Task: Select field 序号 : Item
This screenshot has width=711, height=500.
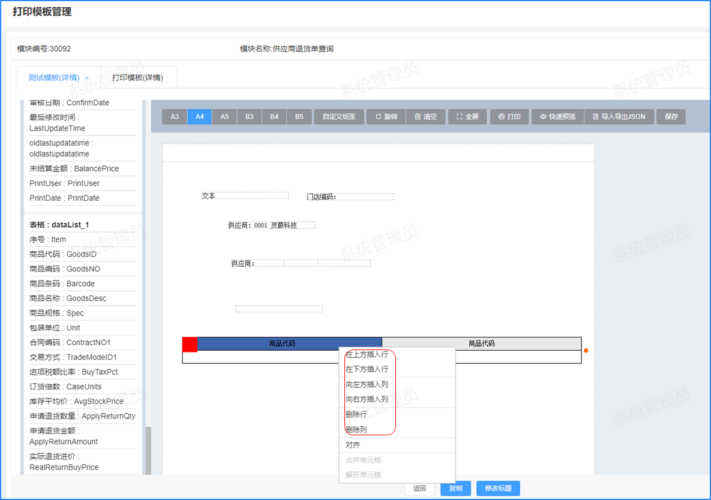Action: [x=83, y=240]
